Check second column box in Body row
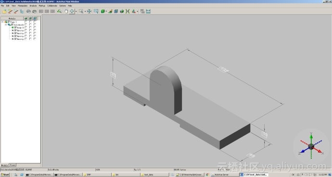This screenshot has width=332, height=177. click(x=30, y=27)
